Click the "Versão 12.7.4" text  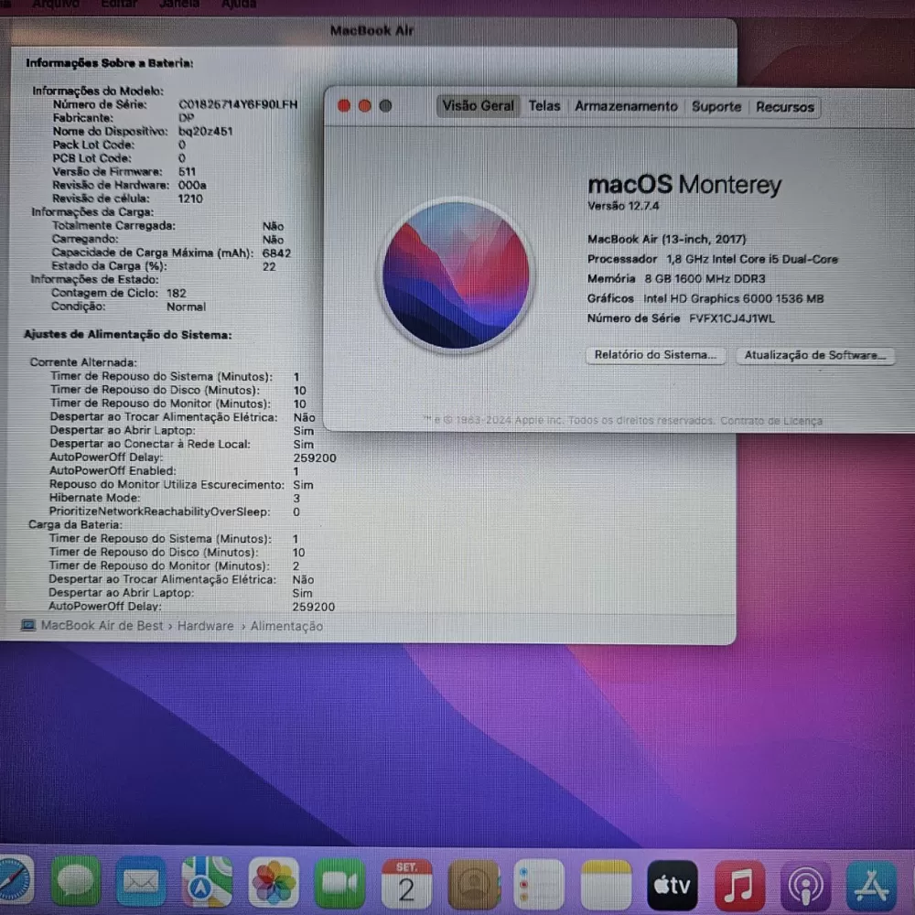click(623, 206)
